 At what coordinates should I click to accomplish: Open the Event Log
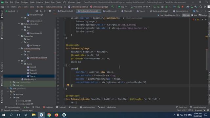[181, 107]
